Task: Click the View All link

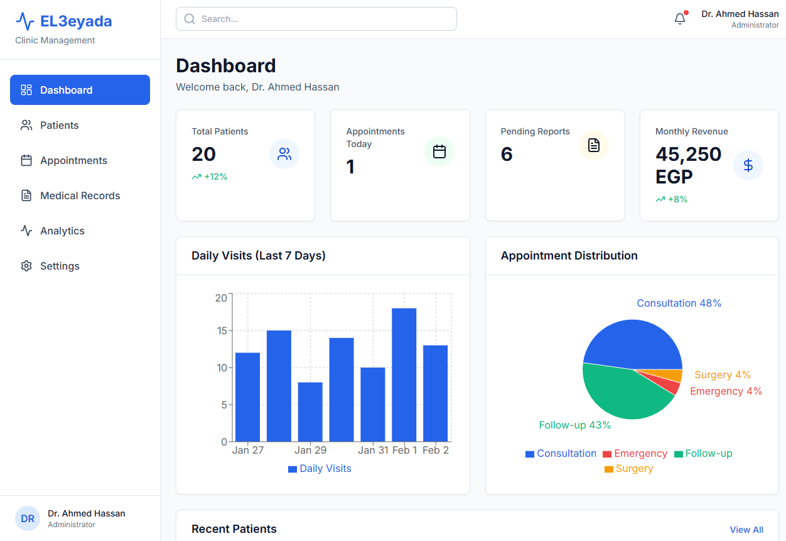Action: [746, 530]
